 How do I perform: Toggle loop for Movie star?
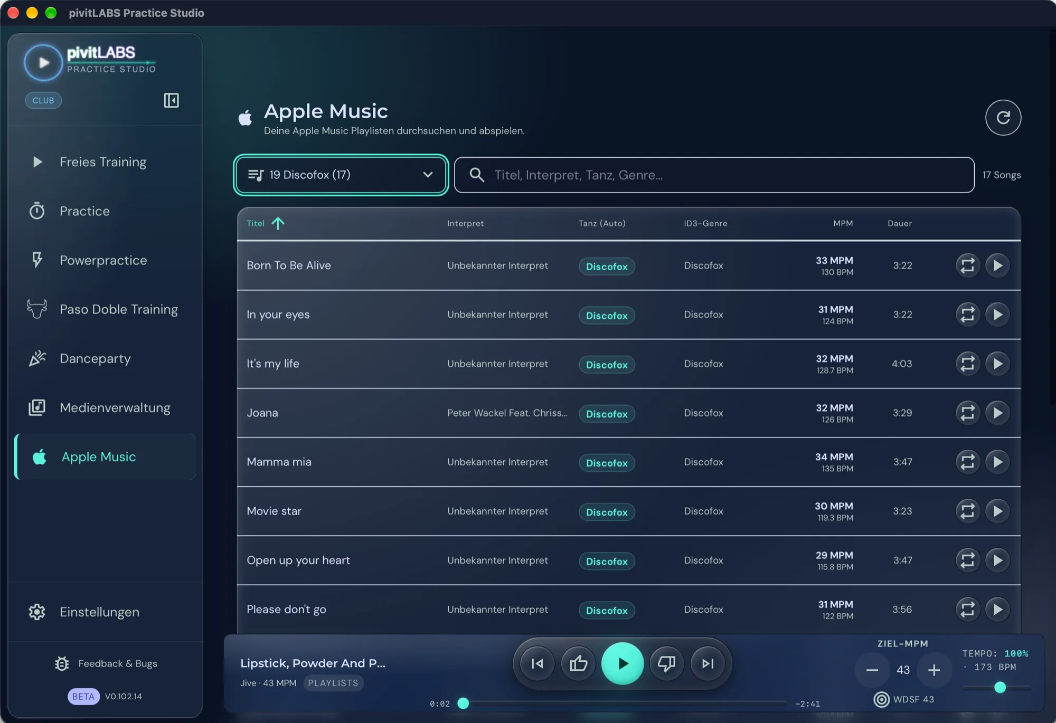(967, 511)
